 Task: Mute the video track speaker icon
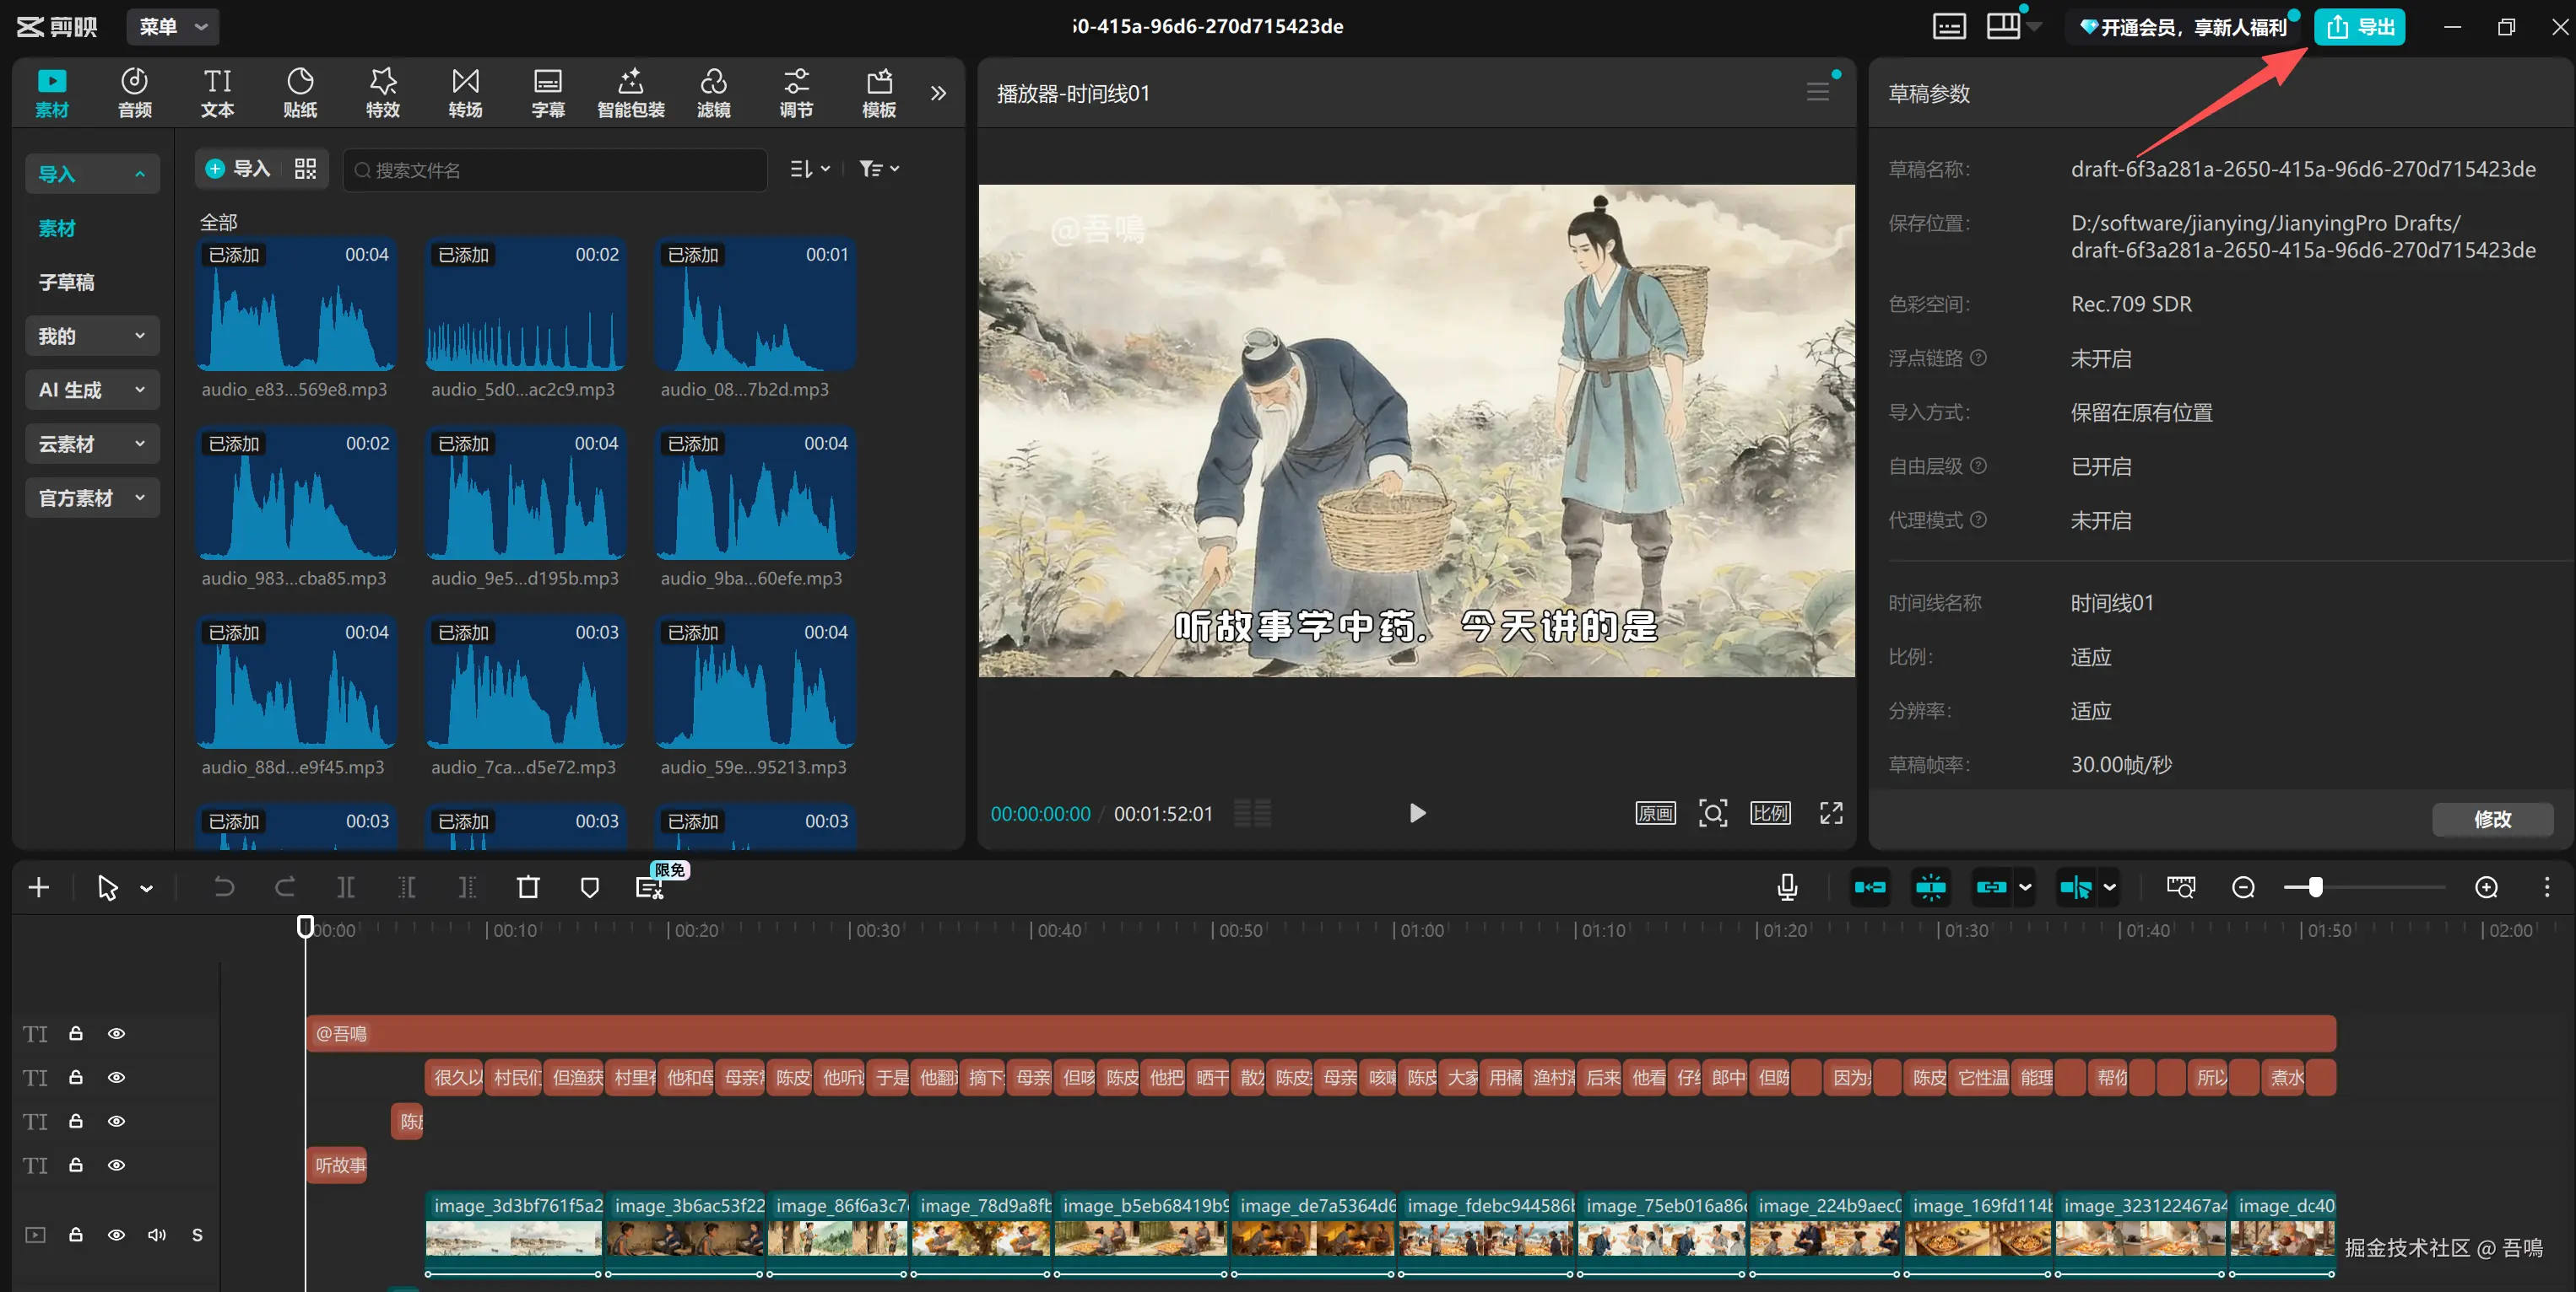[x=156, y=1234]
